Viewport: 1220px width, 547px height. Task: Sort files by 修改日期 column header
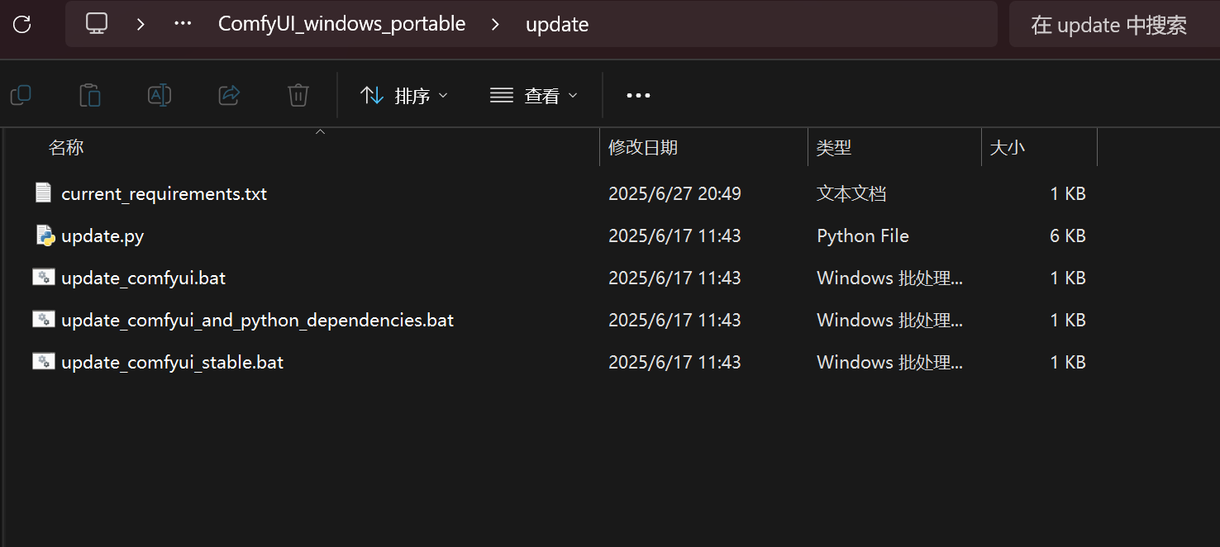click(643, 148)
